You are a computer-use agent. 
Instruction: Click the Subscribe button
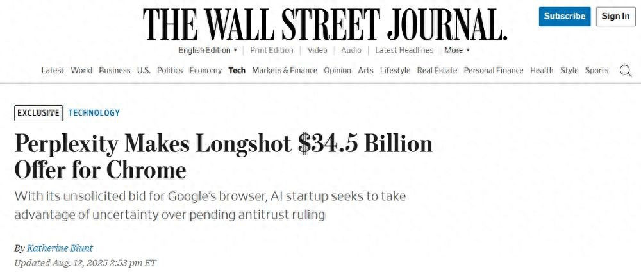(x=565, y=16)
